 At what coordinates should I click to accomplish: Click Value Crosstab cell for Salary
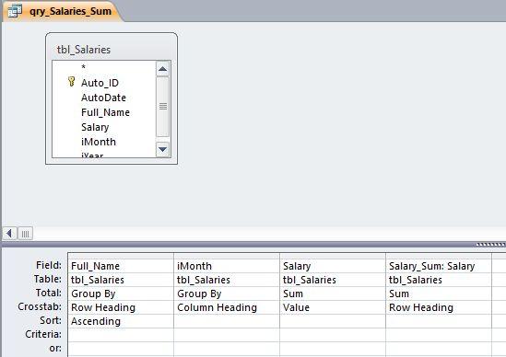333,307
